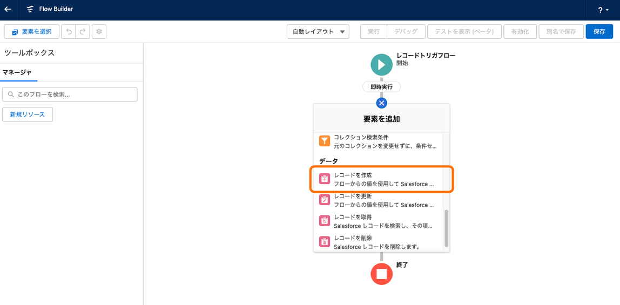Open the help question mark menu
The width and height of the screenshot is (620, 305).
click(603, 10)
